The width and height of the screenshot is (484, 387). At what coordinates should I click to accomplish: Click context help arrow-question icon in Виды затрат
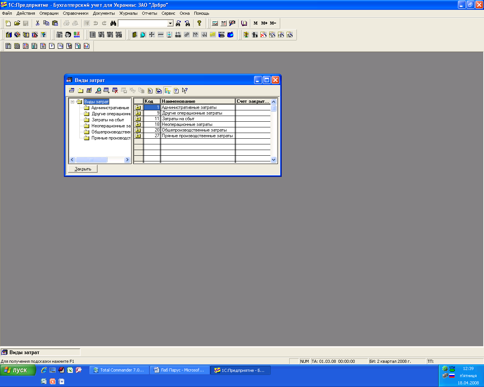click(x=185, y=90)
